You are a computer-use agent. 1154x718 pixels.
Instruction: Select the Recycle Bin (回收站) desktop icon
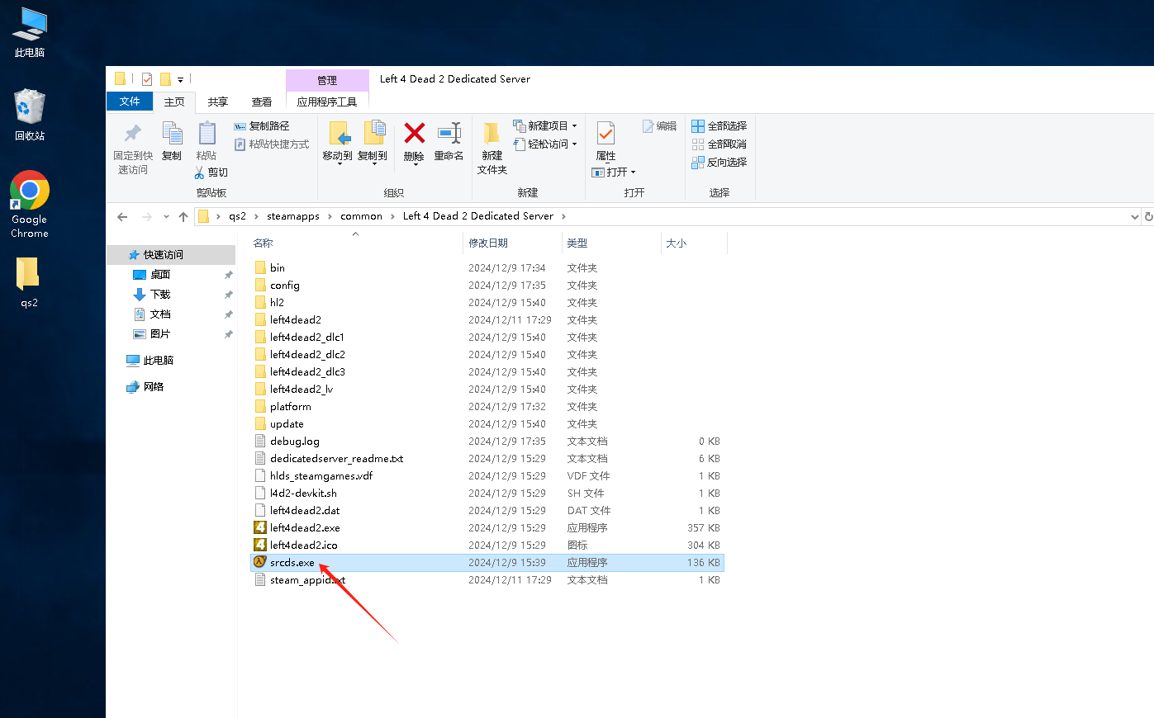[x=30, y=115]
